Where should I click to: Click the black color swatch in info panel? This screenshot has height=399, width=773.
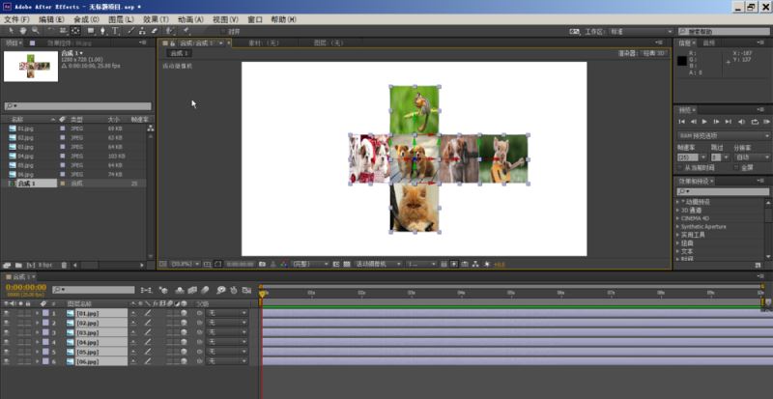pyautogui.click(x=682, y=61)
